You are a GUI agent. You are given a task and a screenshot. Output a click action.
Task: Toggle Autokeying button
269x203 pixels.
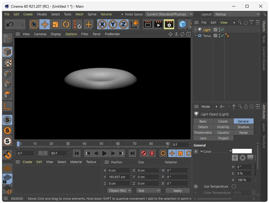tap(152, 153)
